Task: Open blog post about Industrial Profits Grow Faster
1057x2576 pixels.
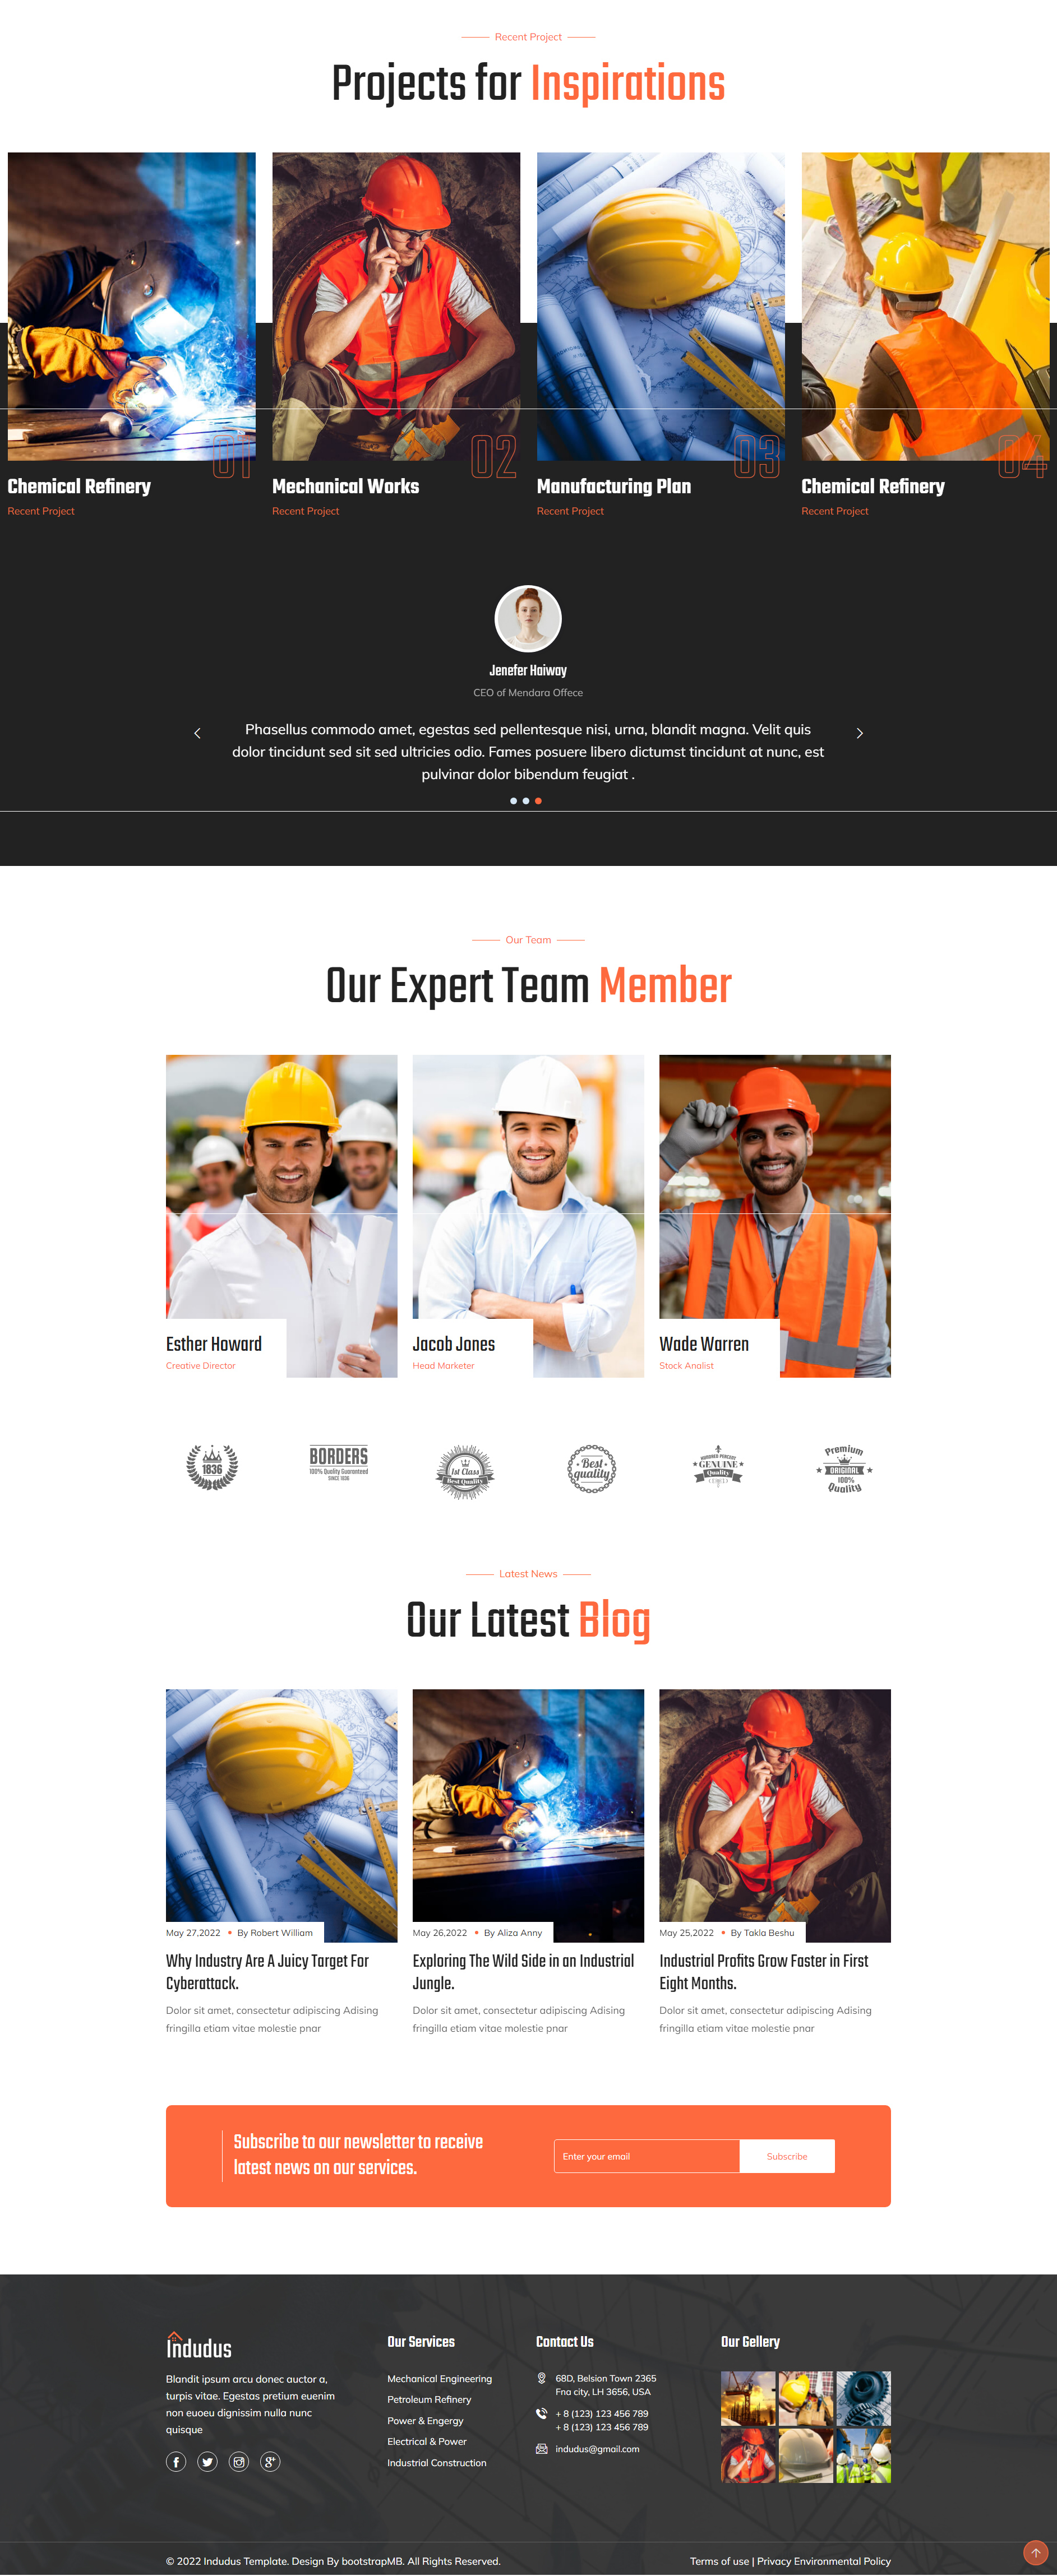Action: tap(764, 1972)
